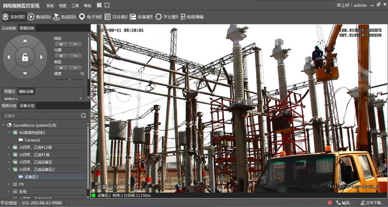This screenshot has width=388, height=207.
Task: Collapse the 4G高清布控球2 node
Action: 9,133
